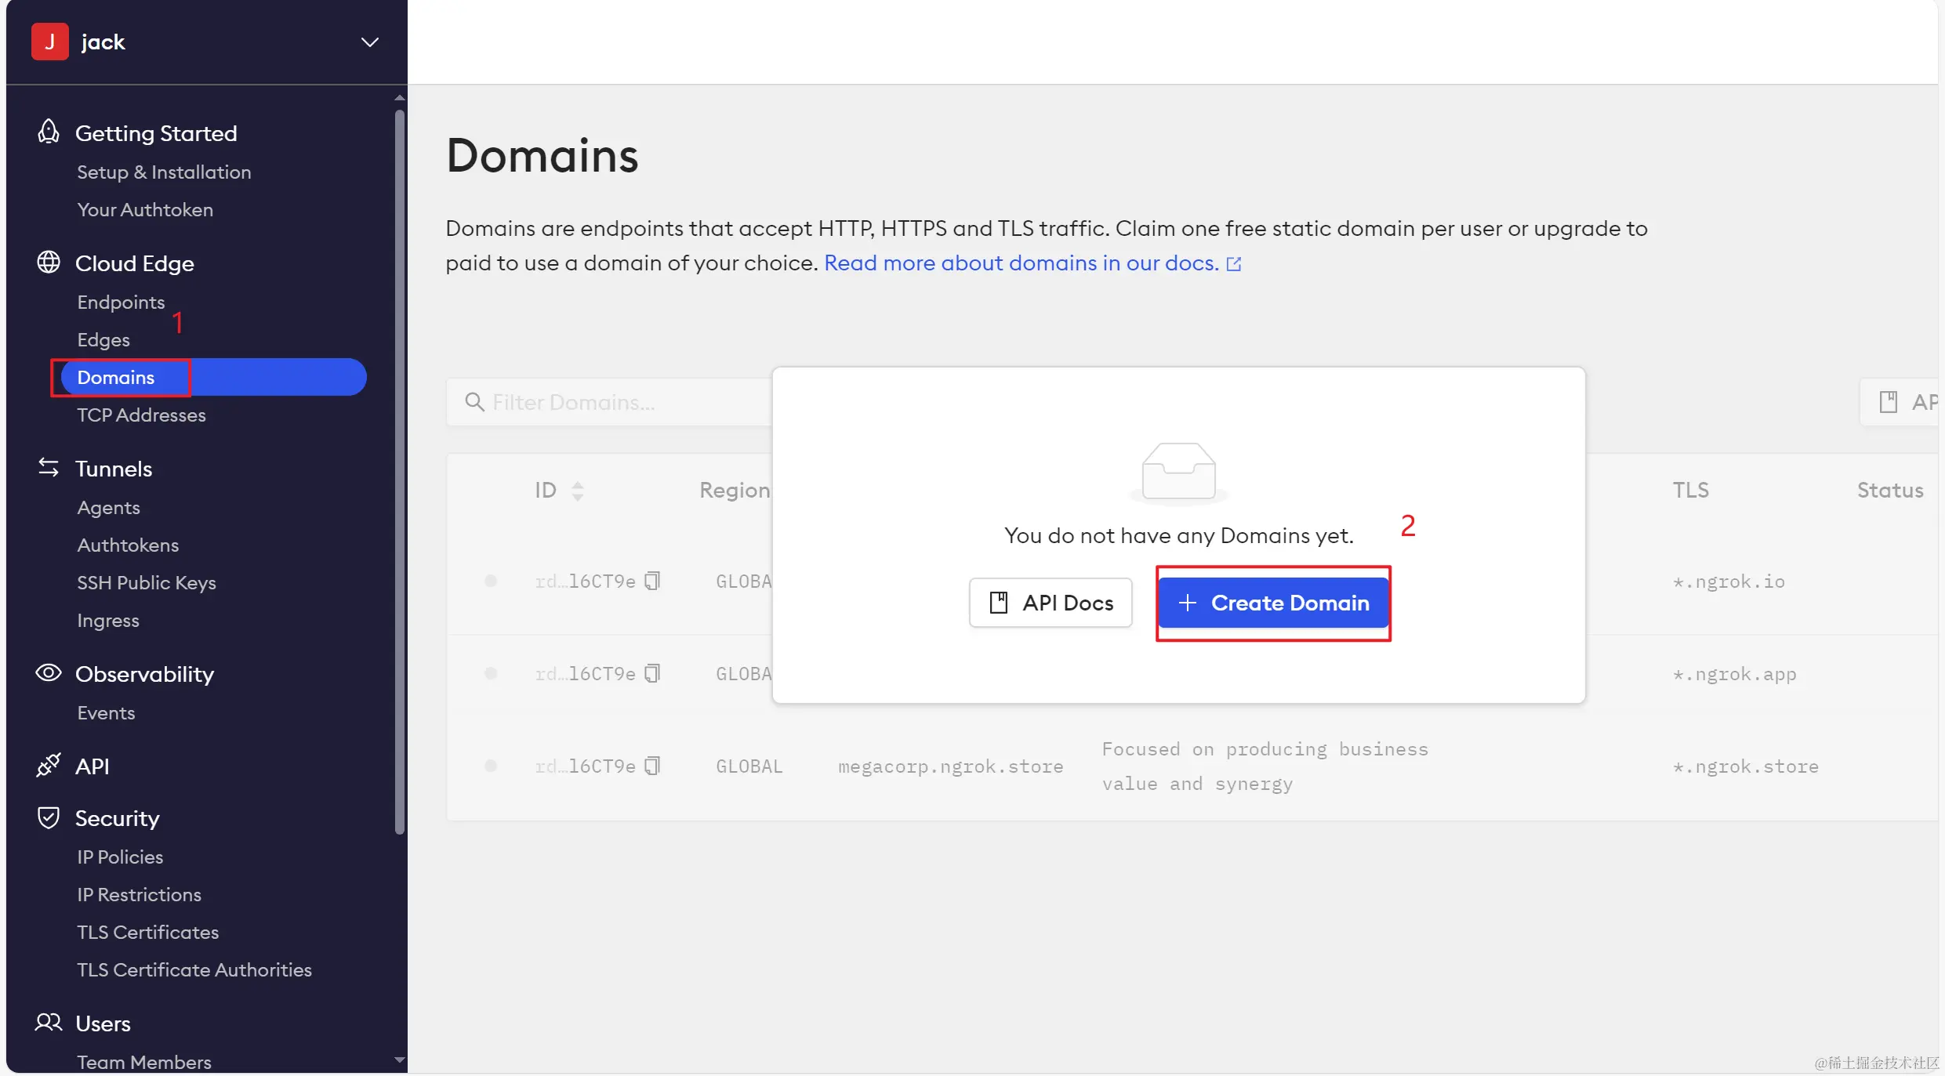1945x1076 pixels.
Task: Sort the table by ID column
Action: click(x=577, y=491)
